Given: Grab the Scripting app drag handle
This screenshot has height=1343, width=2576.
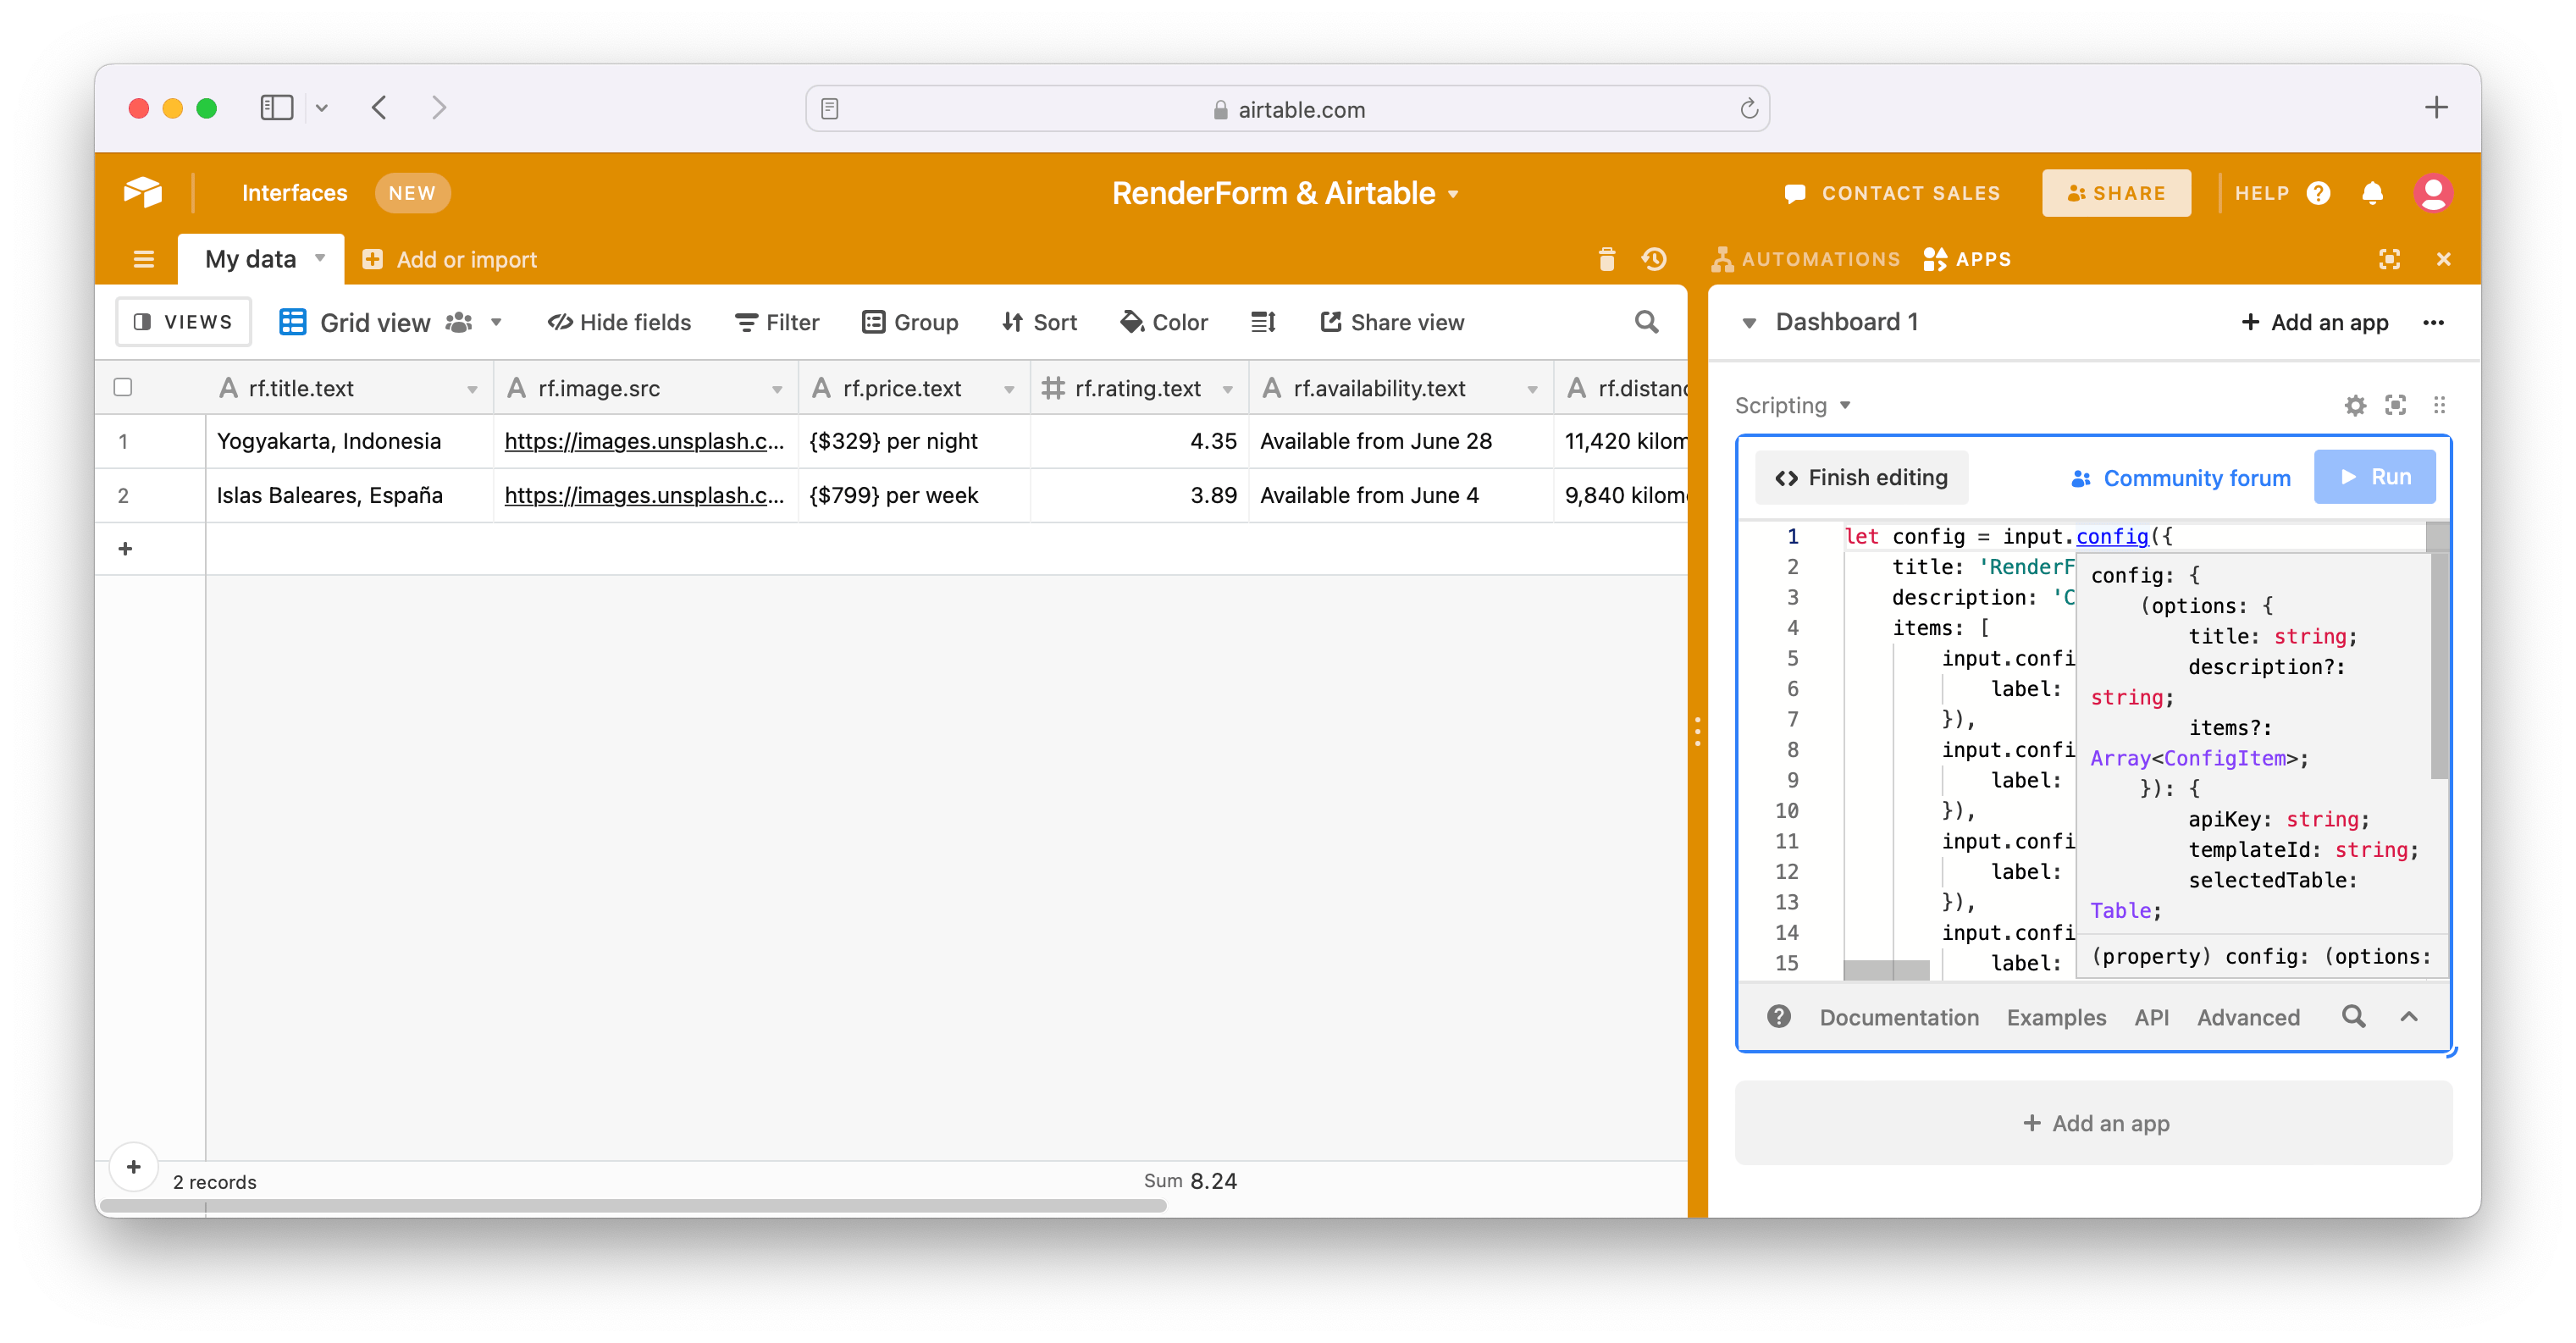Looking at the screenshot, I should [x=2439, y=405].
